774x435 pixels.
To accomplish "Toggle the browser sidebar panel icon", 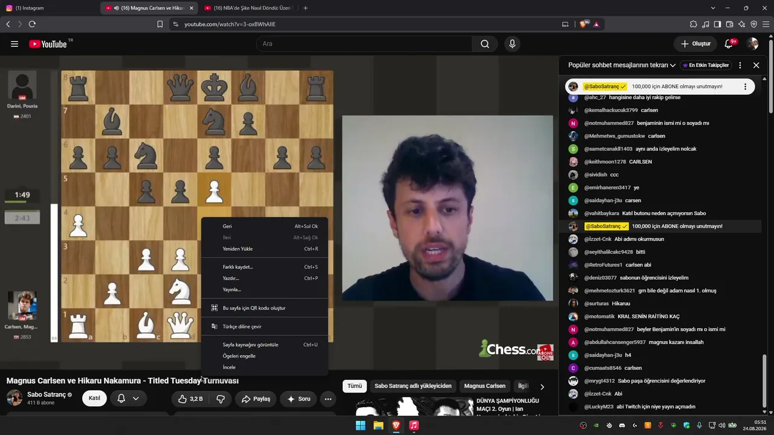I will point(717,24).
